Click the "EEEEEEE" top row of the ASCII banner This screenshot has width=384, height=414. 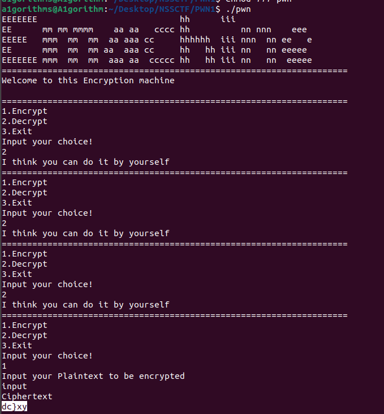pos(20,19)
